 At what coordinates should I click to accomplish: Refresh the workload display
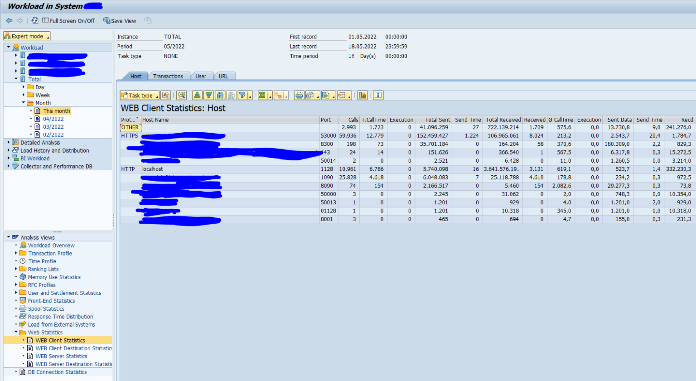pyautogui.click(x=34, y=20)
